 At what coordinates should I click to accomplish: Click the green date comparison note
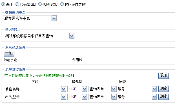tap(39, 76)
